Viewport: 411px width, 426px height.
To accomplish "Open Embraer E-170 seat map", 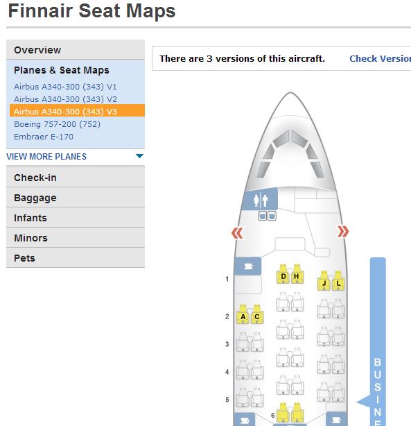I will 44,137.
